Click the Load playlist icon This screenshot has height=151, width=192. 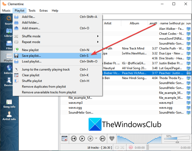16,61
